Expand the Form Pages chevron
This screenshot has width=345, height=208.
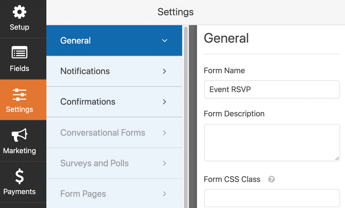[164, 194]
